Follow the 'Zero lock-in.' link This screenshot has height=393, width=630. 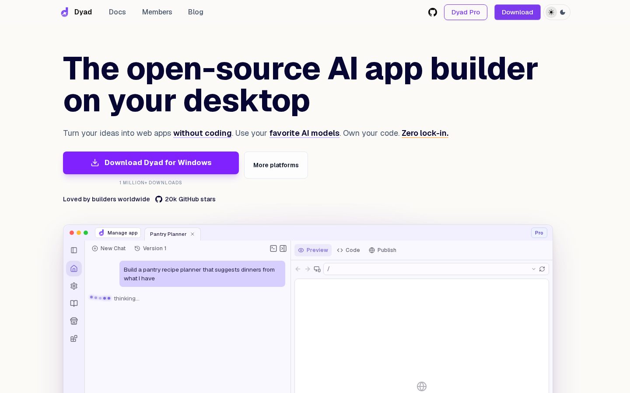(425, 133)
